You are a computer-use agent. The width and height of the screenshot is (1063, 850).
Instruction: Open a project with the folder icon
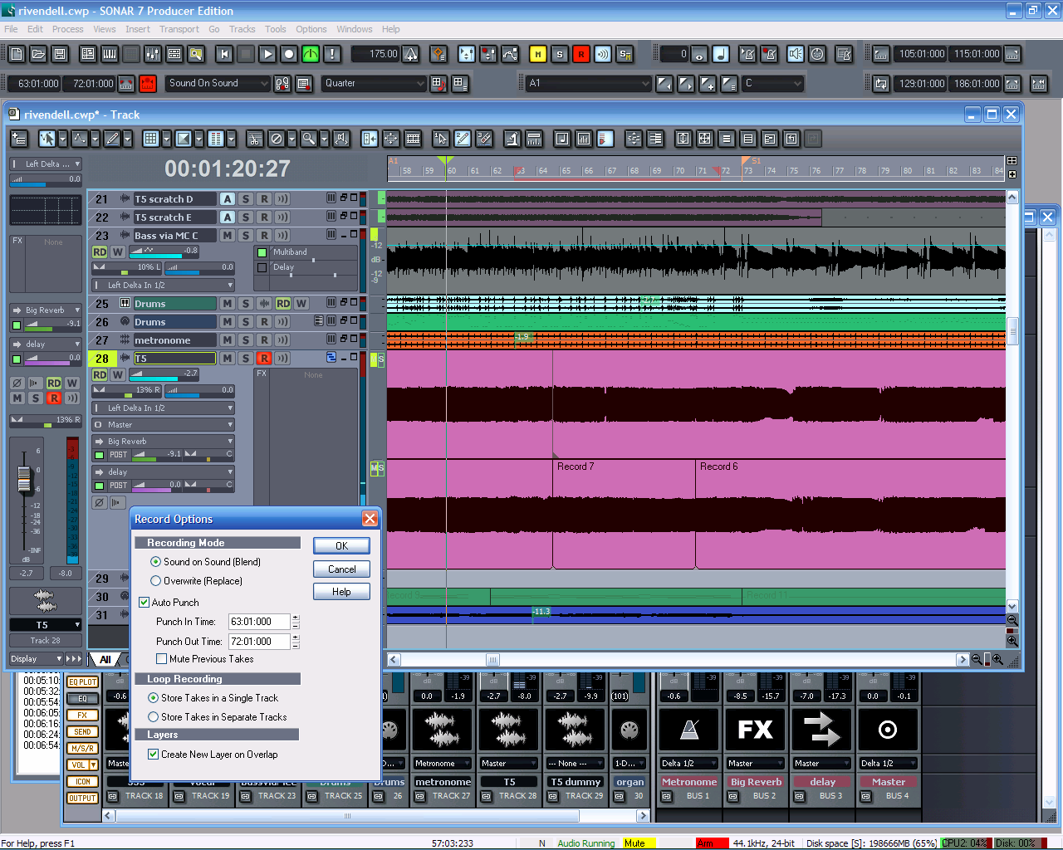(38, 54)
